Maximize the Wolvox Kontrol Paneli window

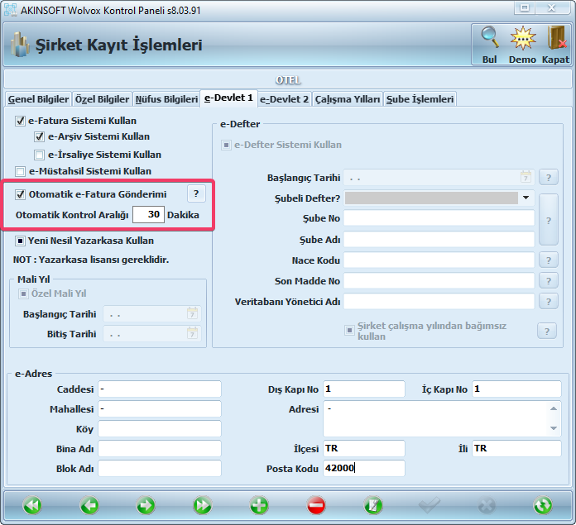(525, 7)
